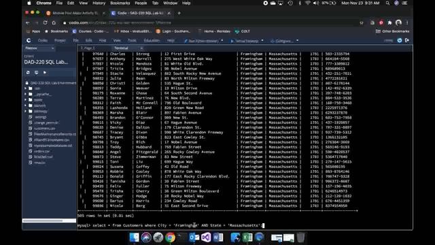Viewport: 435px width, 245px height.
Task: Expand the Virtual Desktop dropdown arrow
Action: click(262, 41)
